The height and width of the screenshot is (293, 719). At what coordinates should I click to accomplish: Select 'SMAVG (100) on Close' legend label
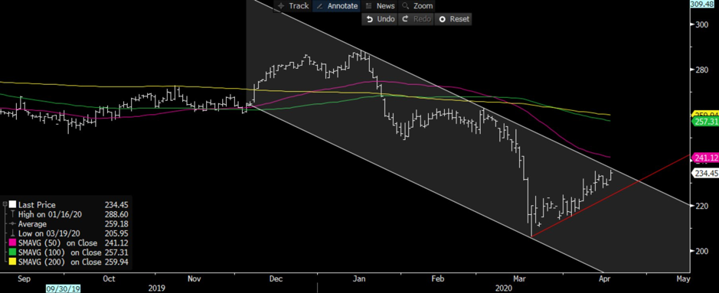click(x=60, y=252)
